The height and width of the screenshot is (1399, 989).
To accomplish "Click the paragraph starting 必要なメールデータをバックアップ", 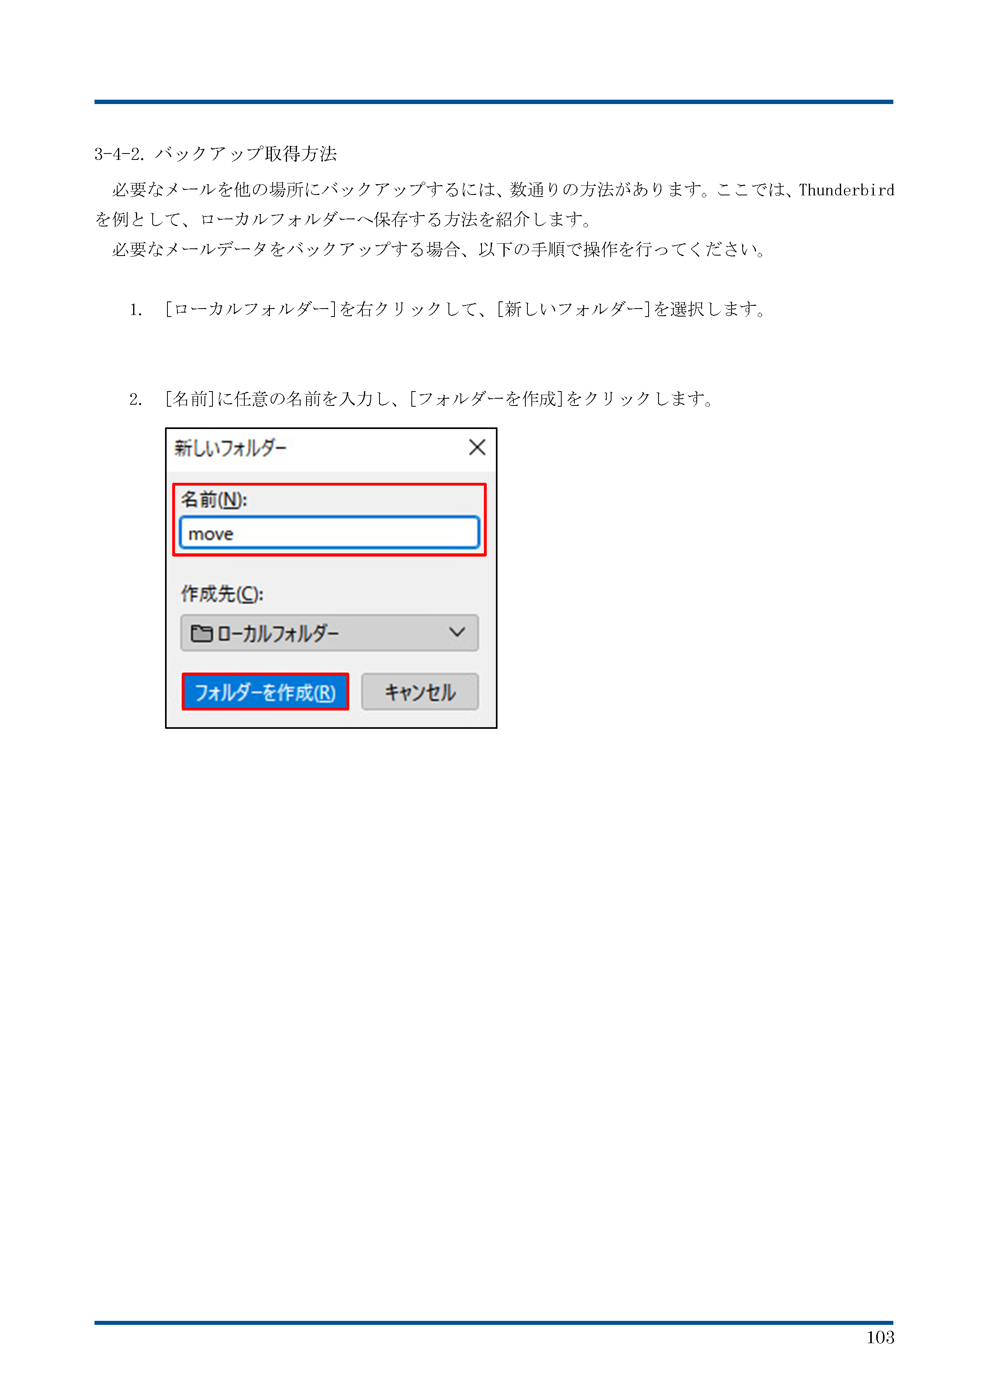I will pos(439,249).
